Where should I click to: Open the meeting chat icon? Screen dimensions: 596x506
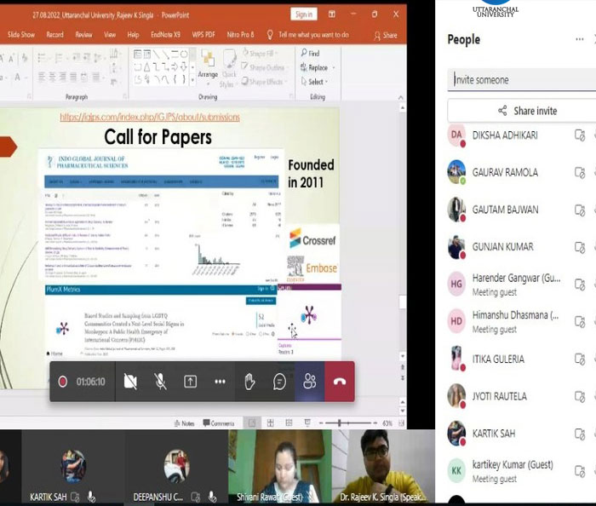pos(279,382)
